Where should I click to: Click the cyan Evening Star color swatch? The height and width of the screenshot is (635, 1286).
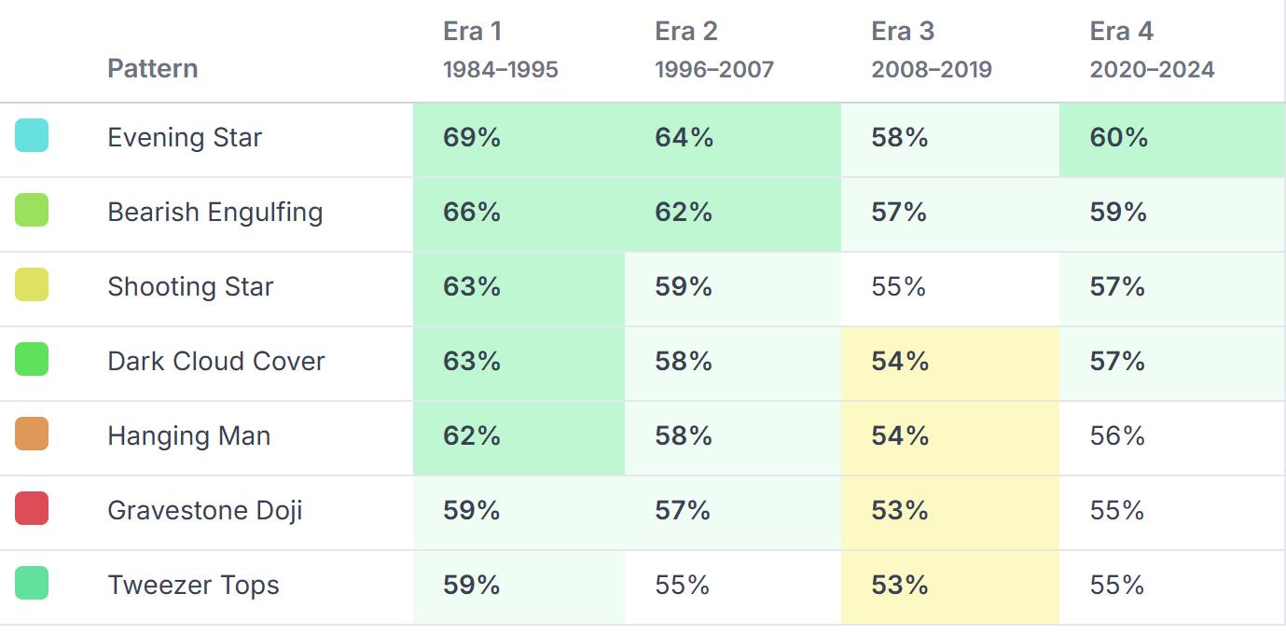pyautogui.click(x=32, y=136)
